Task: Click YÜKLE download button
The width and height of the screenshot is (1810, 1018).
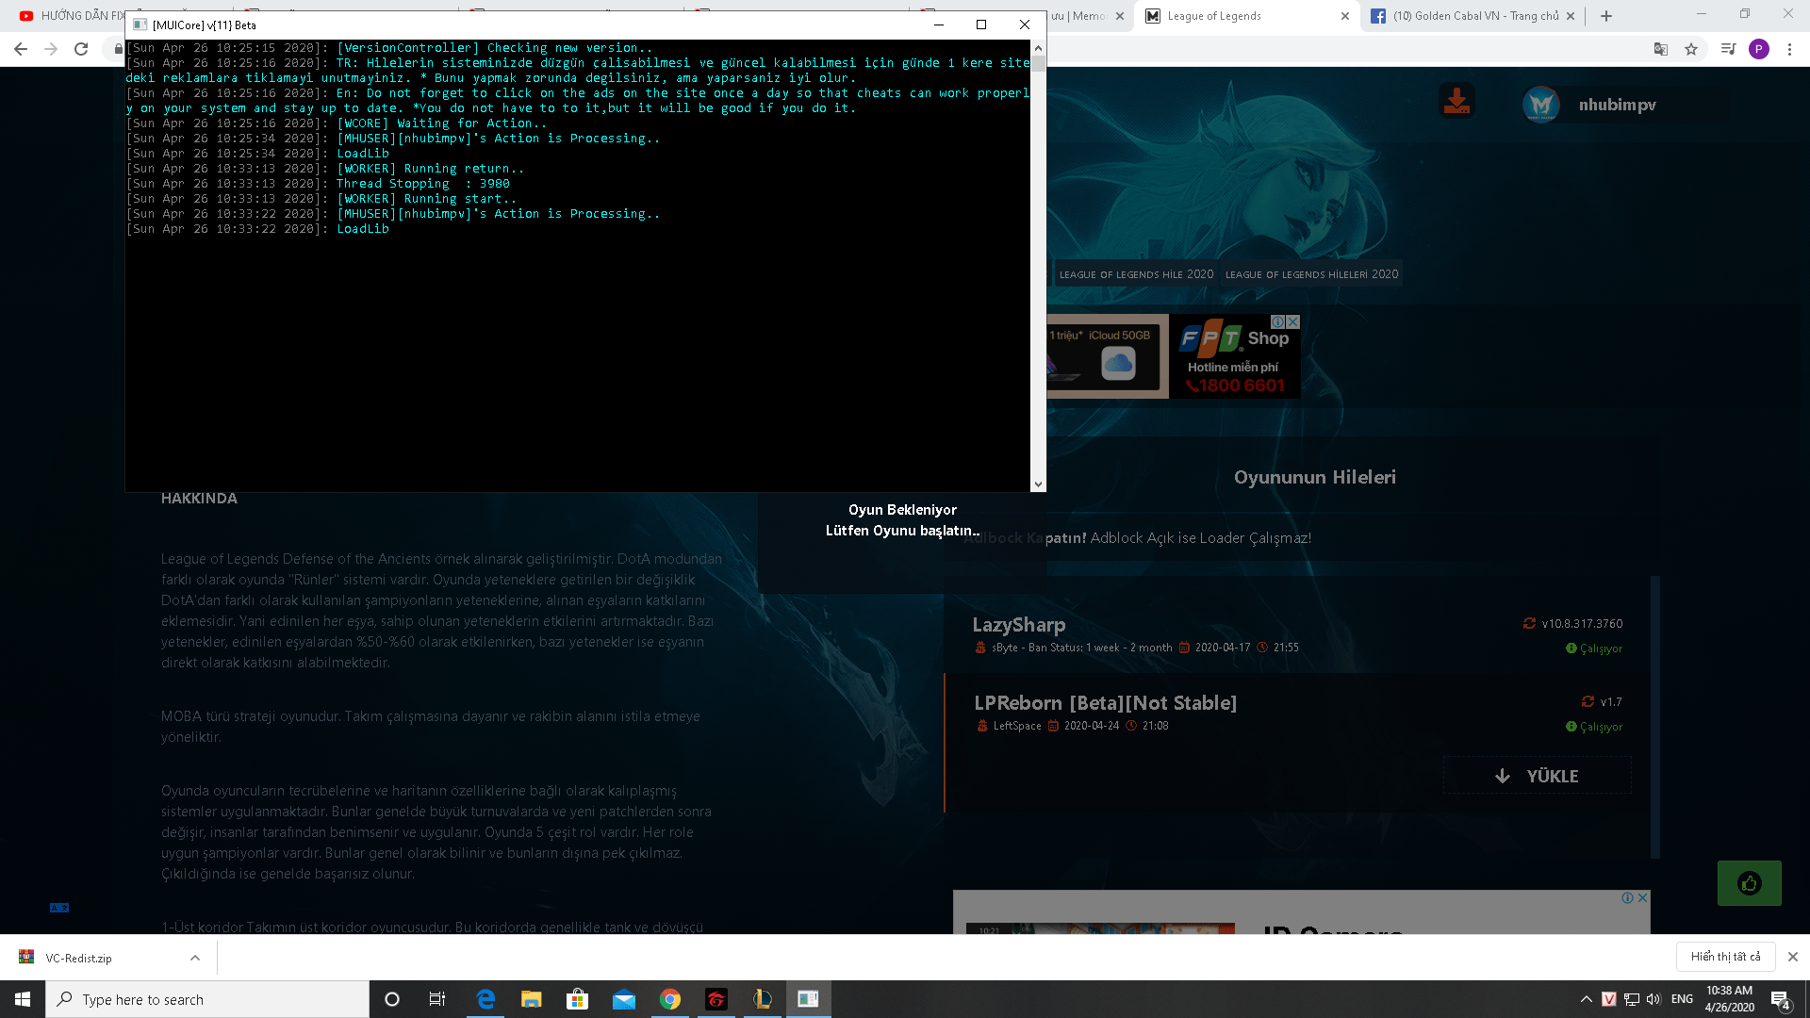Action: coord(1538,776)
